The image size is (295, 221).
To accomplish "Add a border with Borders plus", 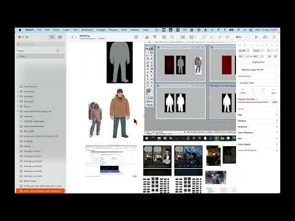I will [277, 121].
